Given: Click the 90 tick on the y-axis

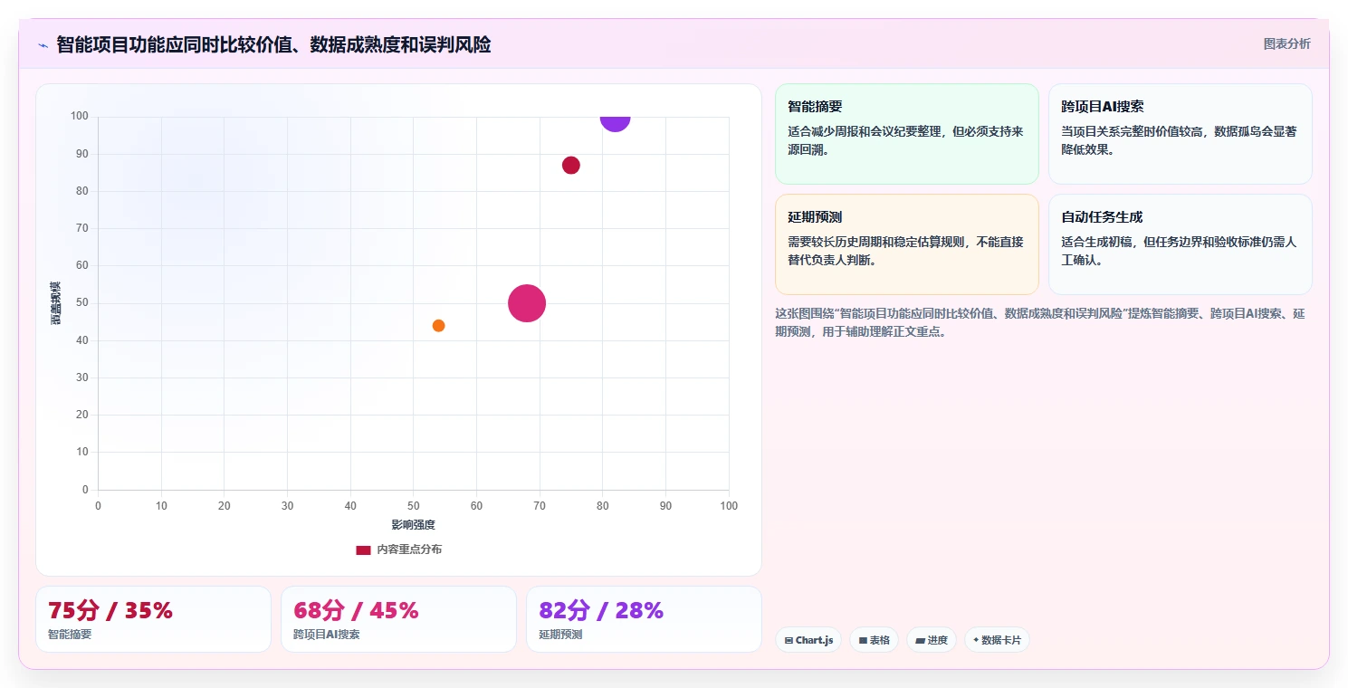Looking at the screenshot, I should click(x=82, y=154).
